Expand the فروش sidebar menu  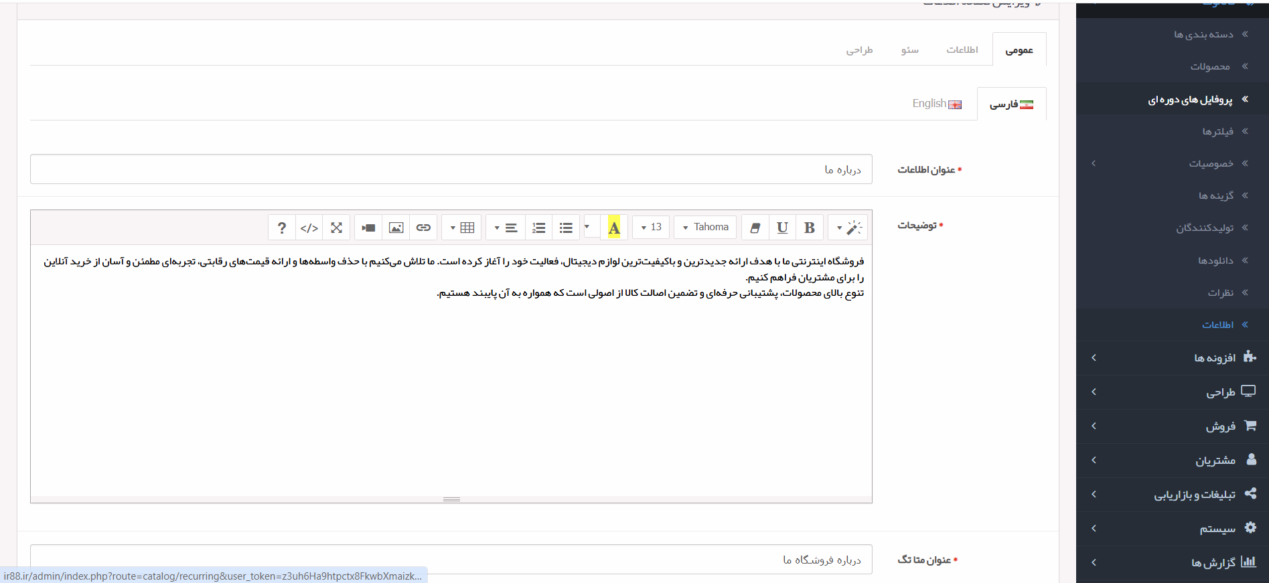(1173, 426)
